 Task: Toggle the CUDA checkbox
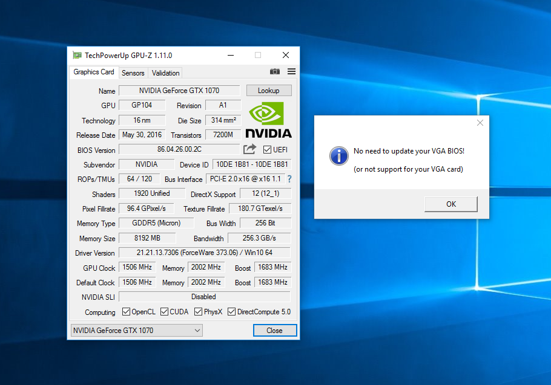[x=164, y=312]
